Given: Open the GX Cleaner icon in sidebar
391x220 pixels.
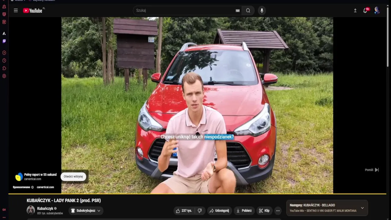Looking at the screenshot, I should click(x=4, y=6).
